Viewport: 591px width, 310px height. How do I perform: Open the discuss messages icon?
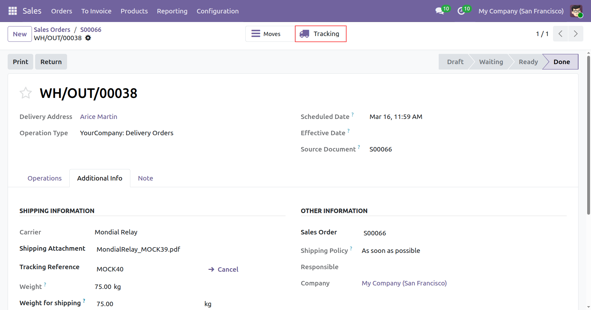[440, 11]
